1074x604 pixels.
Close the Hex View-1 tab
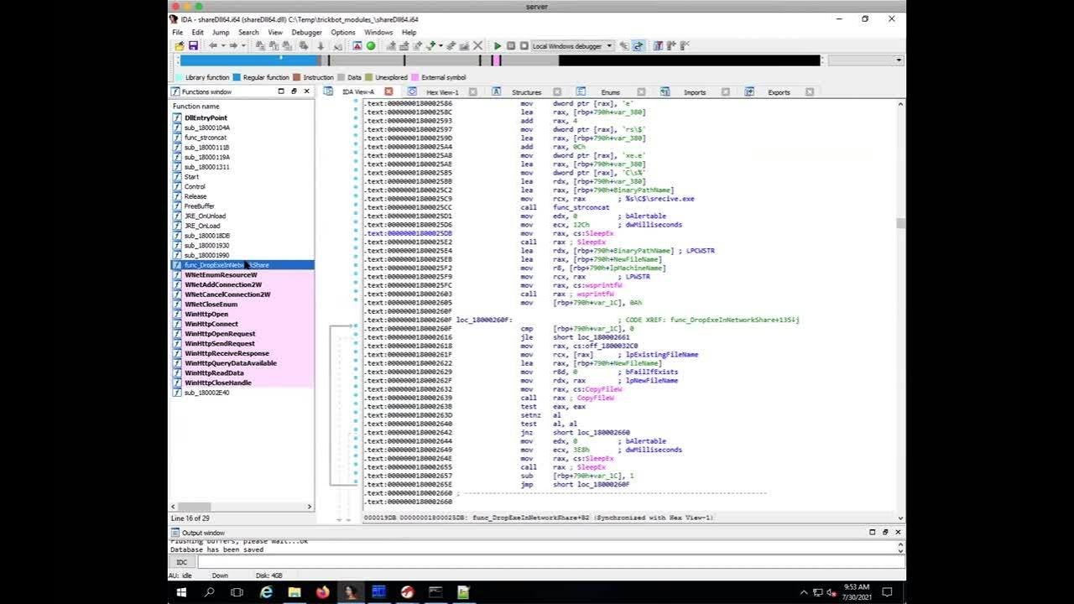pyautogui.click(x=472, y=91)
